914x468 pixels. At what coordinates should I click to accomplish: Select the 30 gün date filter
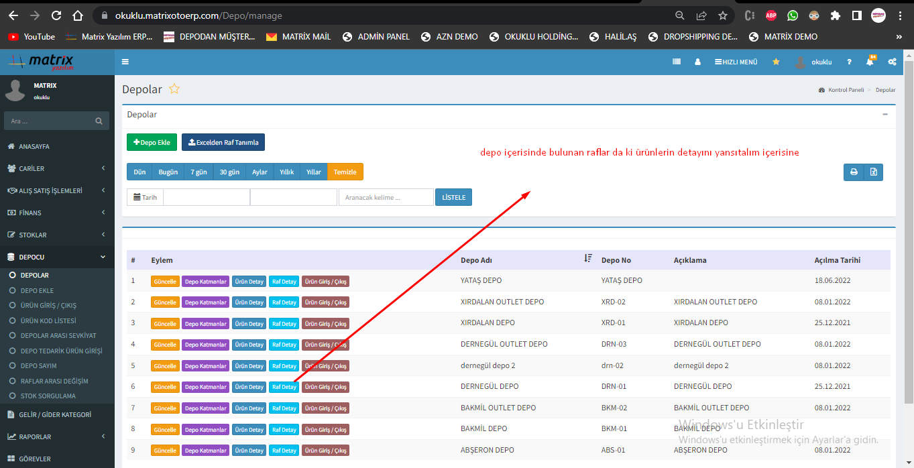(x=229, y=172)
